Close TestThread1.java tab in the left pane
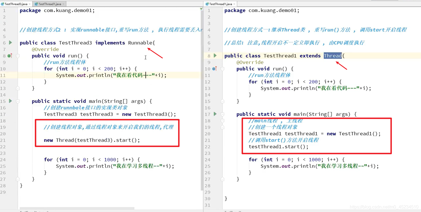The height and width of the screenshot is (212, 421). tap(63, 4)
